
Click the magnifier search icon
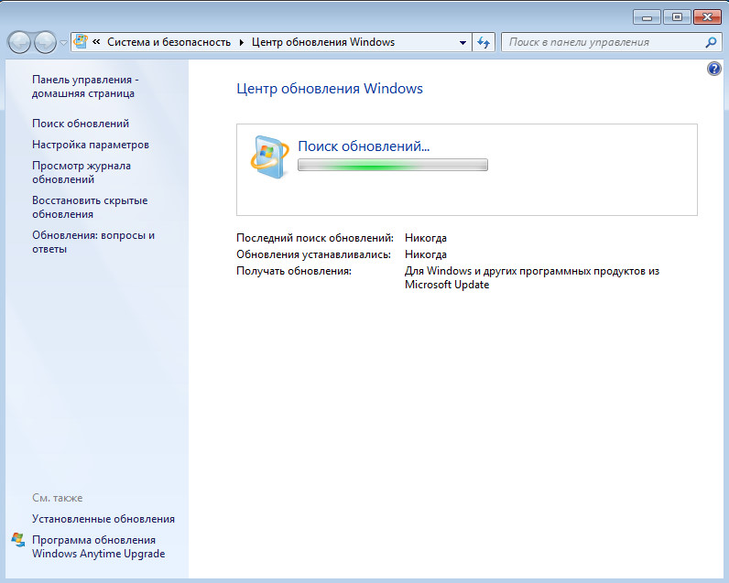(711, 42)
